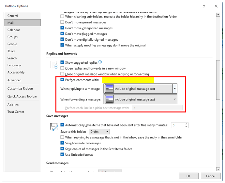Open the Search options category
This screenshot has height=183, width=225.
tap(22, 58)
